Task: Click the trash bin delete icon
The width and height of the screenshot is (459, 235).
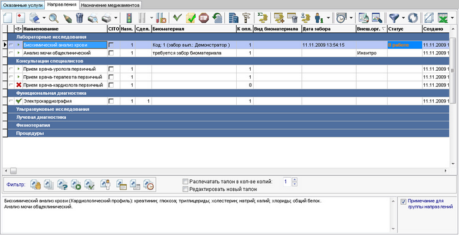Action: 80,18
